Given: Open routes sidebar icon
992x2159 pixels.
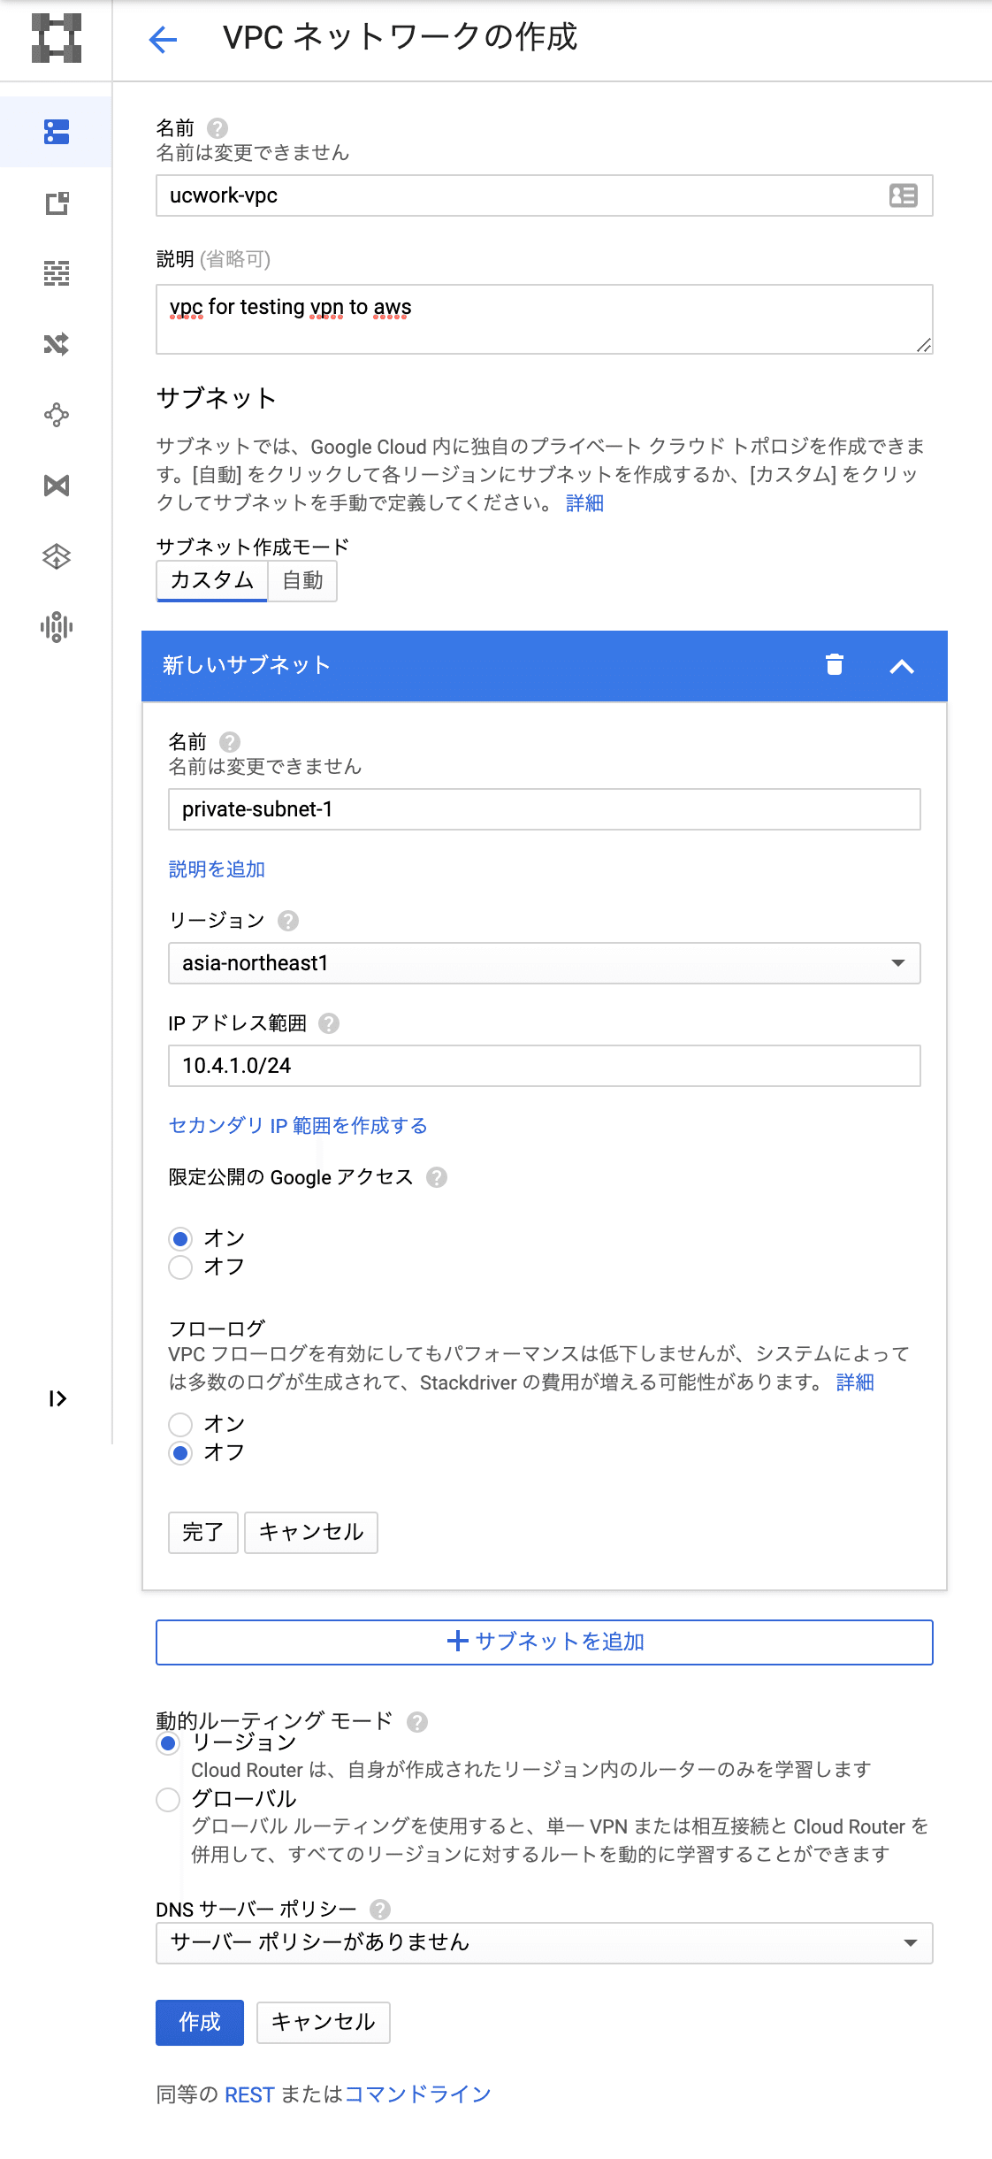Looking at the screenshot, I should 57,344.
